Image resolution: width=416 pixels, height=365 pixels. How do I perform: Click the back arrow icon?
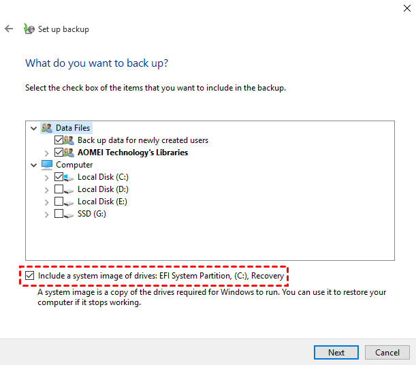click(x=9, y=29)
